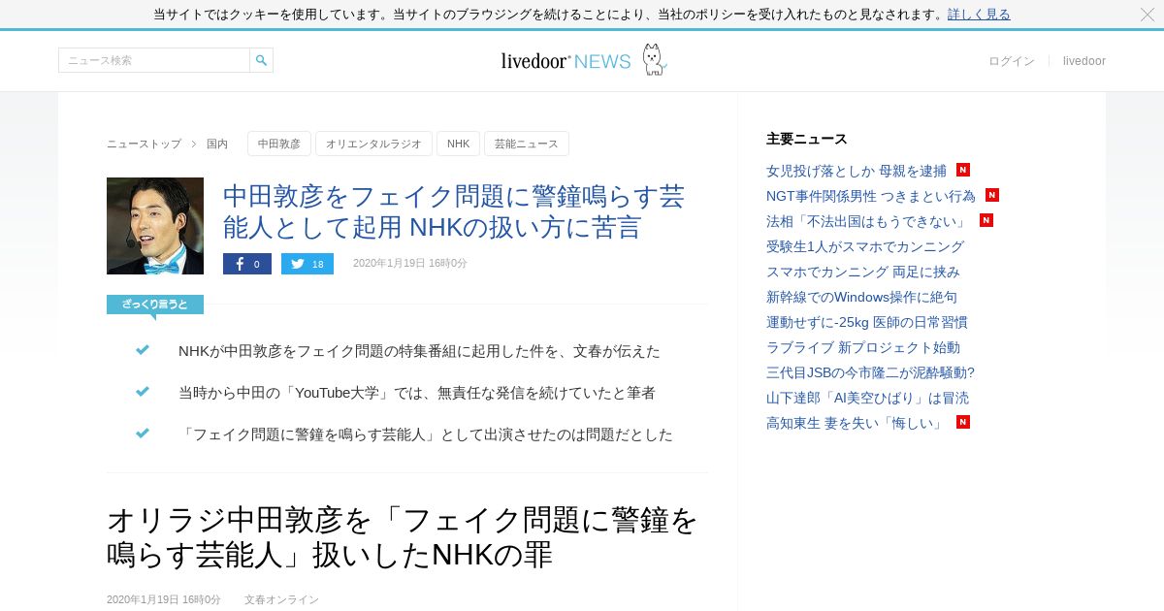
Task: Open news 山下達郎「AI美空ひばり」は冒涜
Action: click(867, 398)
